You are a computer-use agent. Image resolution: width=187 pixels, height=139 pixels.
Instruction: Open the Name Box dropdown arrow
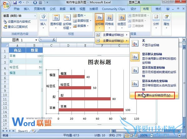(x=36, y=40)
